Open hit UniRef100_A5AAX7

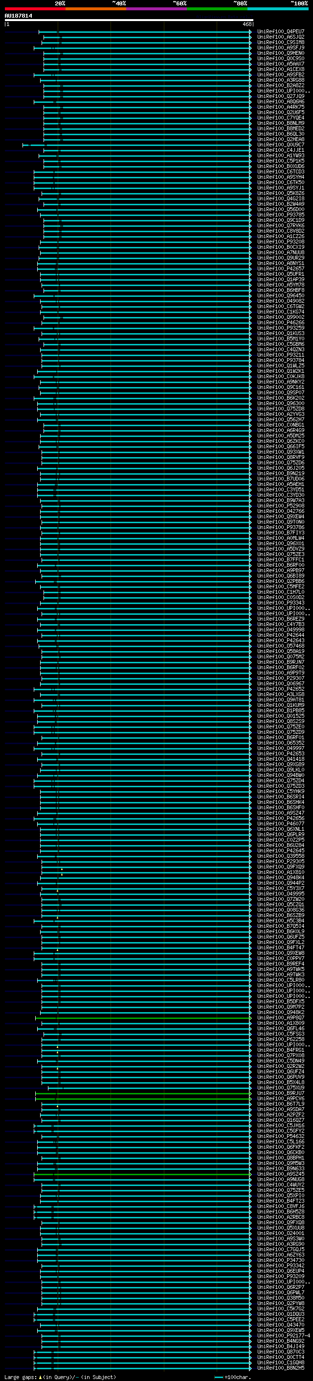pyautogui.click(x=280, y=64)
